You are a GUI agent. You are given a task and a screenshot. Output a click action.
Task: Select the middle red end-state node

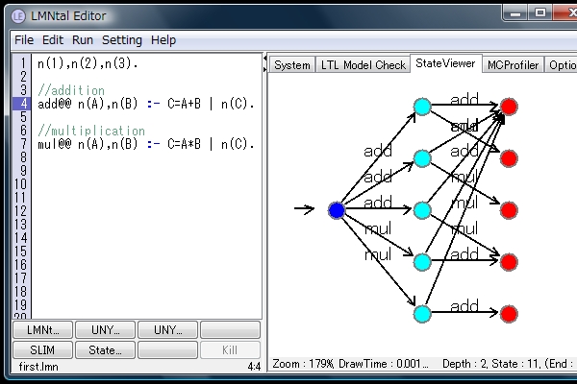tap(509, 209)
